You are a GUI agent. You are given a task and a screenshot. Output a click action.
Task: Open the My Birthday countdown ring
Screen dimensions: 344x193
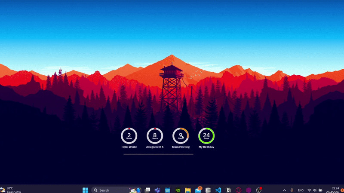pos(206,136)
